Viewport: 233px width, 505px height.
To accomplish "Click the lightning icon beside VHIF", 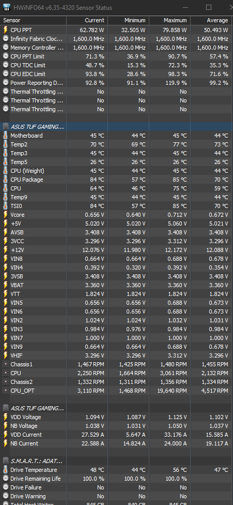I will coord(6,355).
